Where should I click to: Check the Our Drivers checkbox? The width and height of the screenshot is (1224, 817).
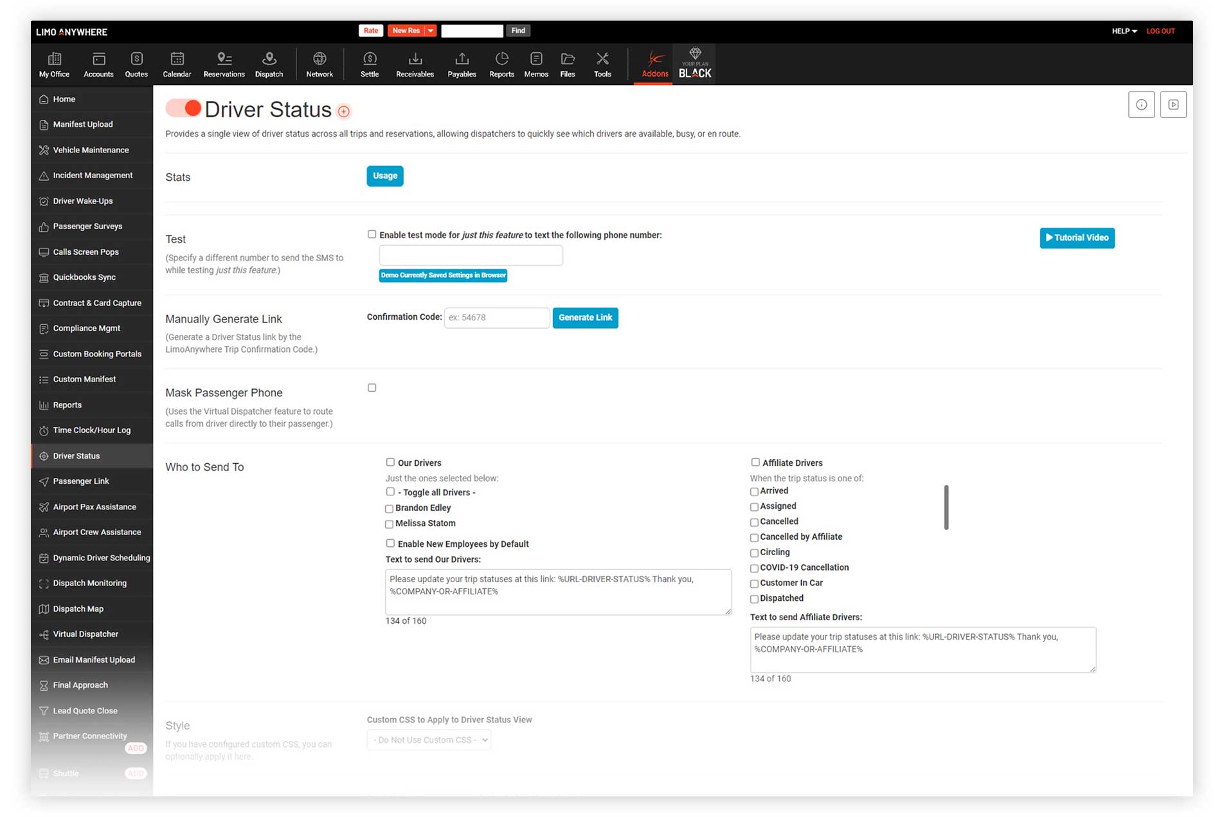coord(390,462)
